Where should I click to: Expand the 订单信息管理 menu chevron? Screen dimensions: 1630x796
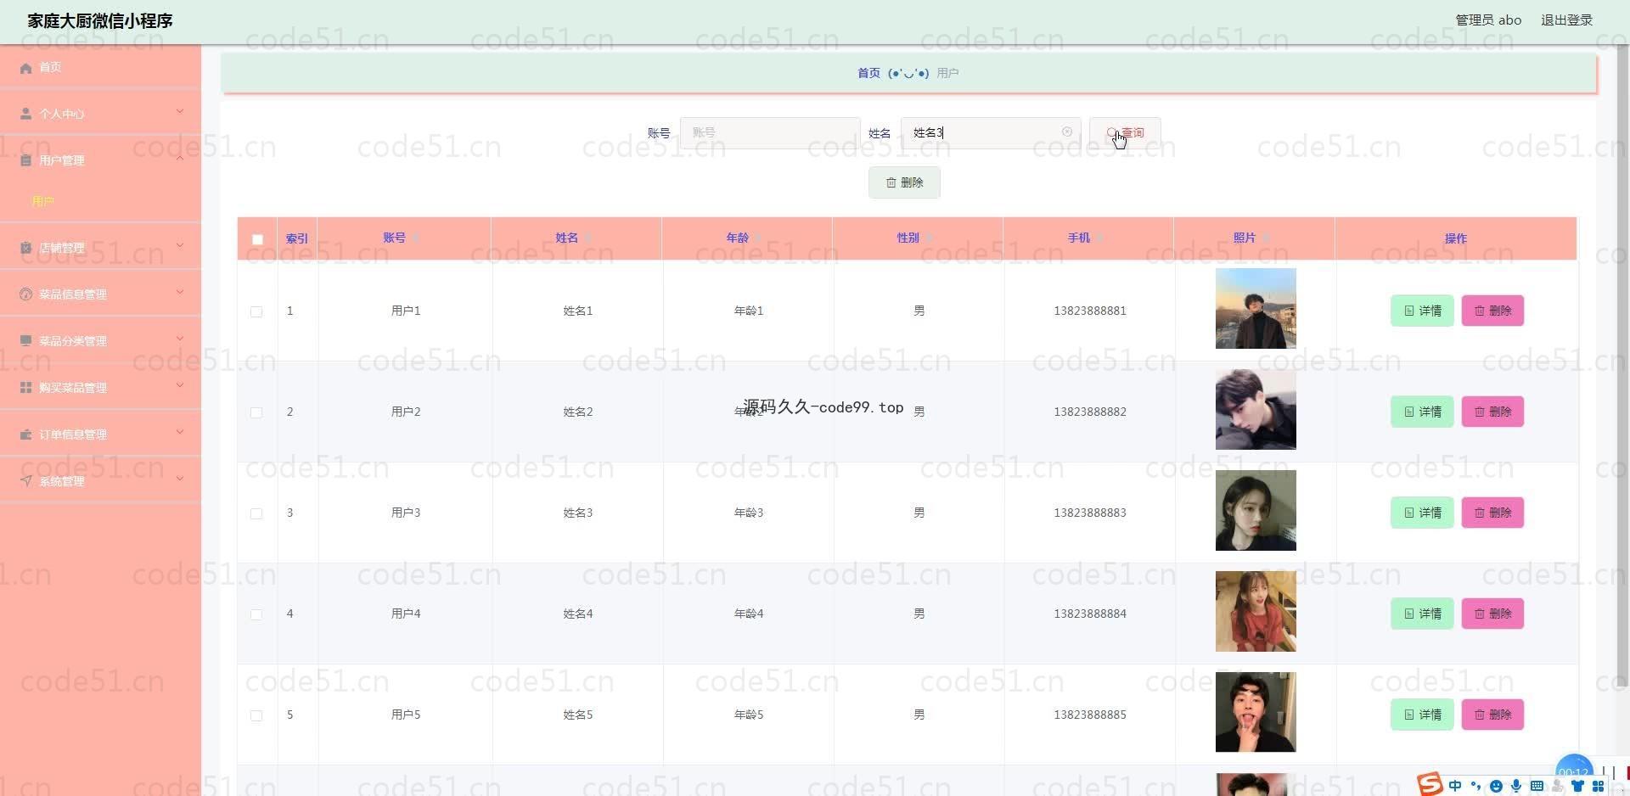(x=179, y=432)
